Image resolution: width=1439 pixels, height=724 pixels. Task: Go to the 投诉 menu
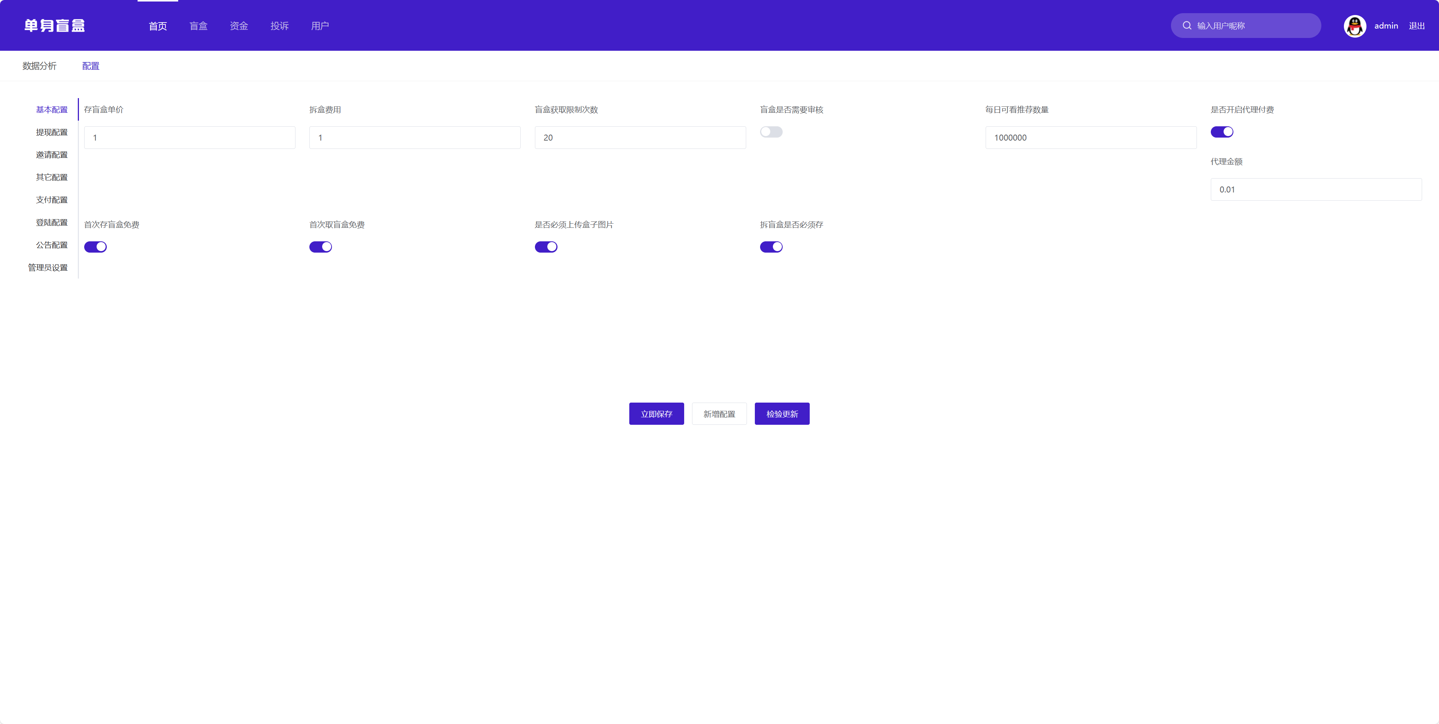click(279, 26)
